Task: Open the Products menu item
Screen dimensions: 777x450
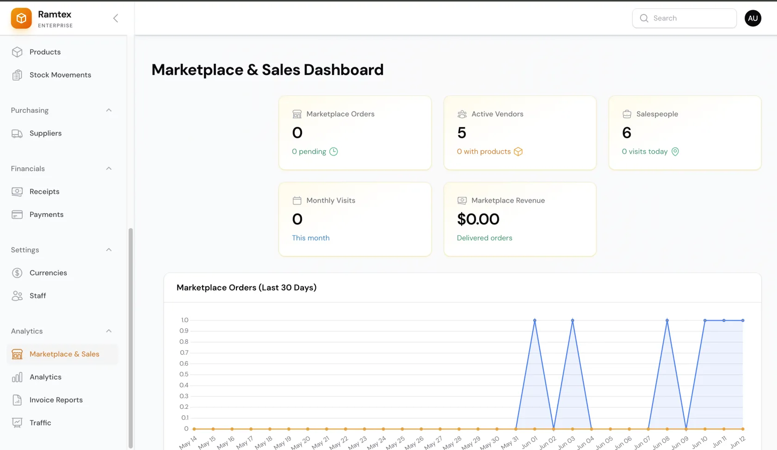Action: [62, 52]
